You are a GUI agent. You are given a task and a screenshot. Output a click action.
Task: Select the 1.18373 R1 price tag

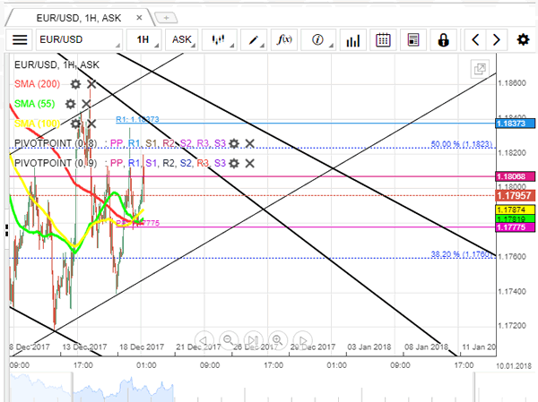pyautogui.click(x=515, y=124)
